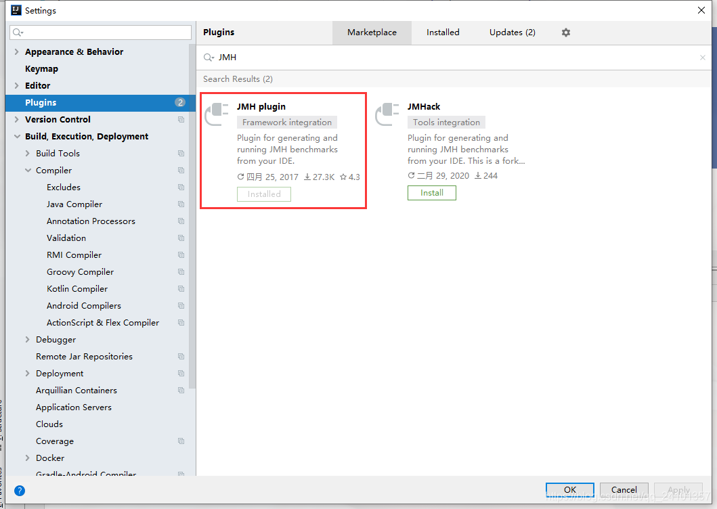717x509 pixels.
Task: Select Validation in the tree
Action: coord(66,238)
